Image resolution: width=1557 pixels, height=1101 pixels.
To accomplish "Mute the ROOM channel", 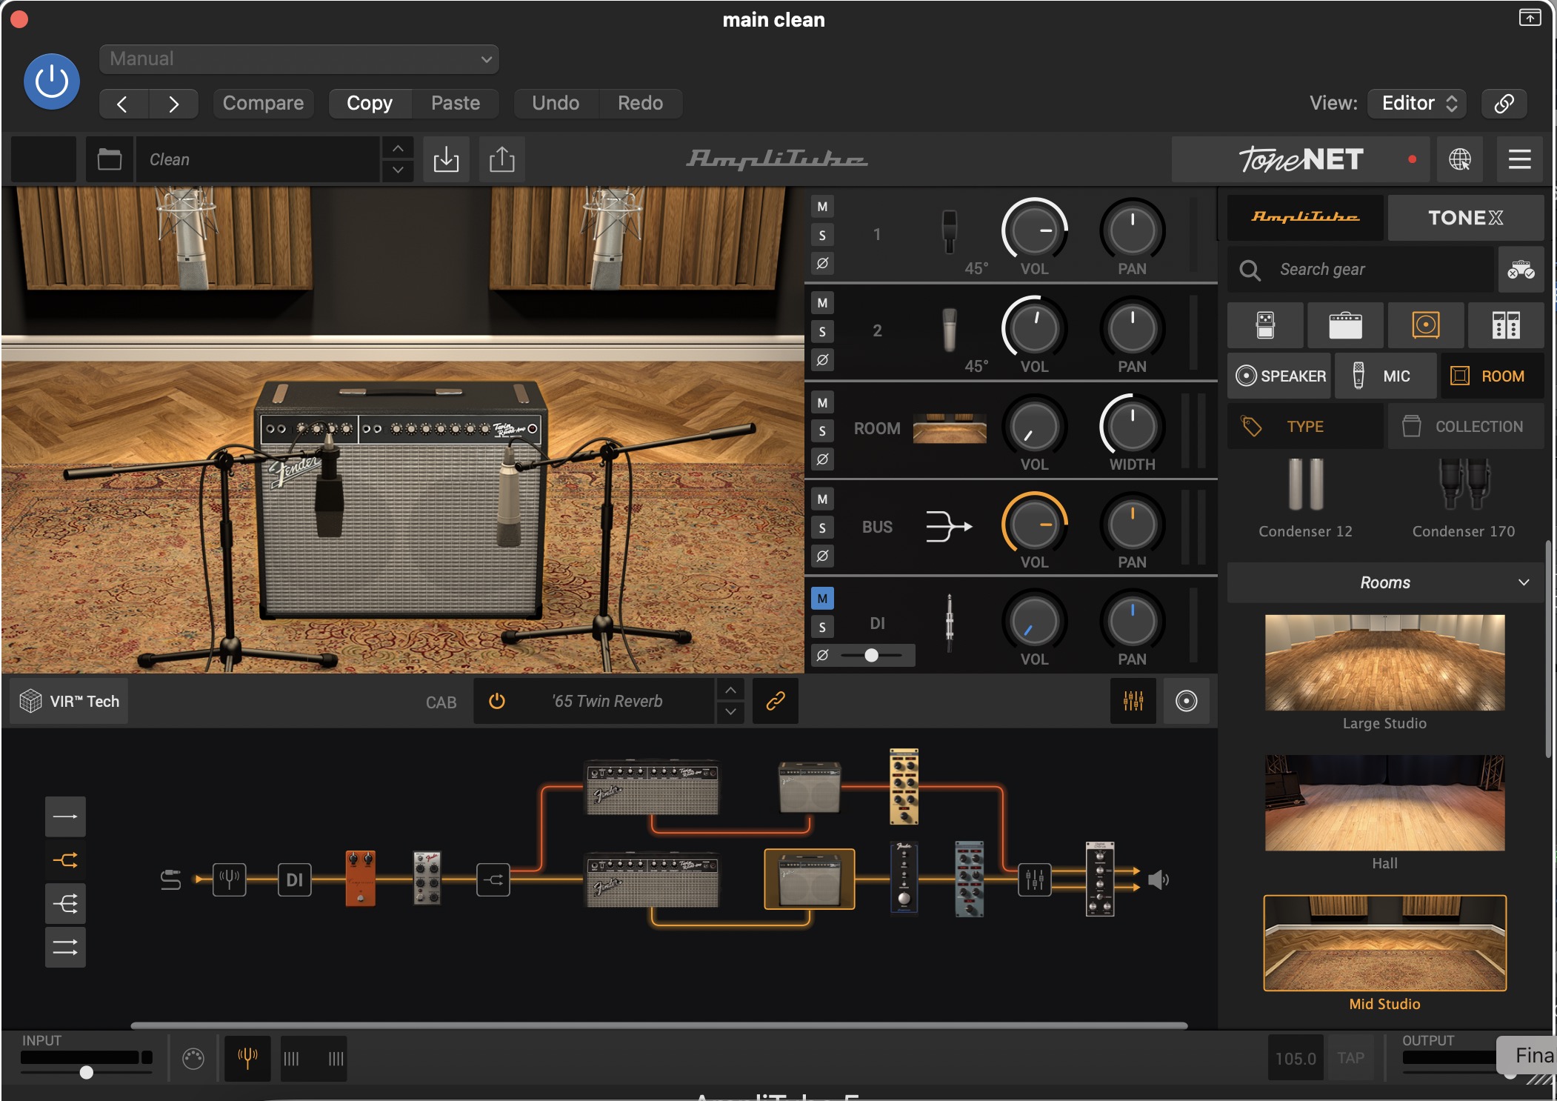I will [x=822, y=402].
